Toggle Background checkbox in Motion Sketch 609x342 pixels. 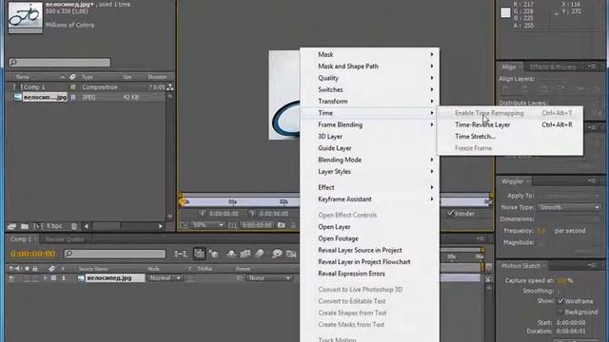point(560,312)
